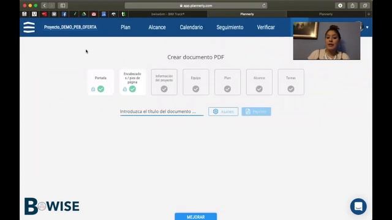Switch to the Seguimiento section
Image resolution: width=392 pixels, height=220 pixels.
[230, 27]
